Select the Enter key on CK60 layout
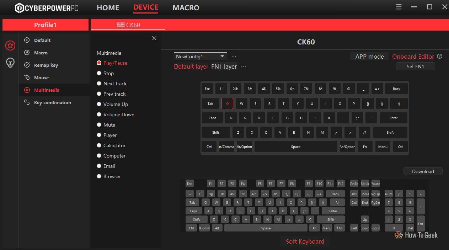Viewport: 449px width, 250px height. pyautogui.click(x=394, y=118)
